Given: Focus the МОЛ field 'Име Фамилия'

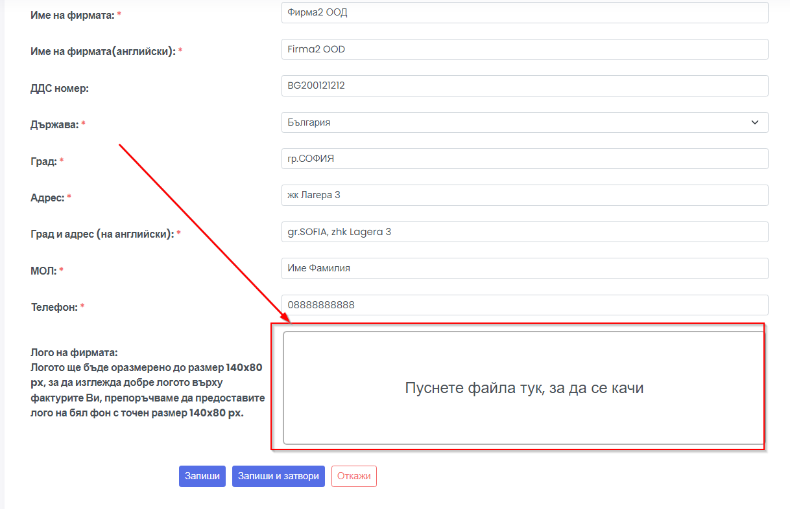Looking at the screenshot, I should pos(524,268).
